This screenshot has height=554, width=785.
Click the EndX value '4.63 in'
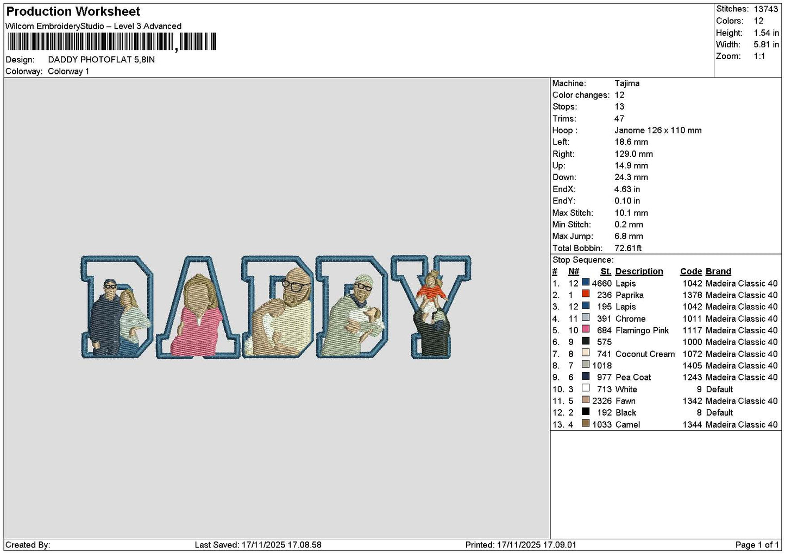pos(627,189)
